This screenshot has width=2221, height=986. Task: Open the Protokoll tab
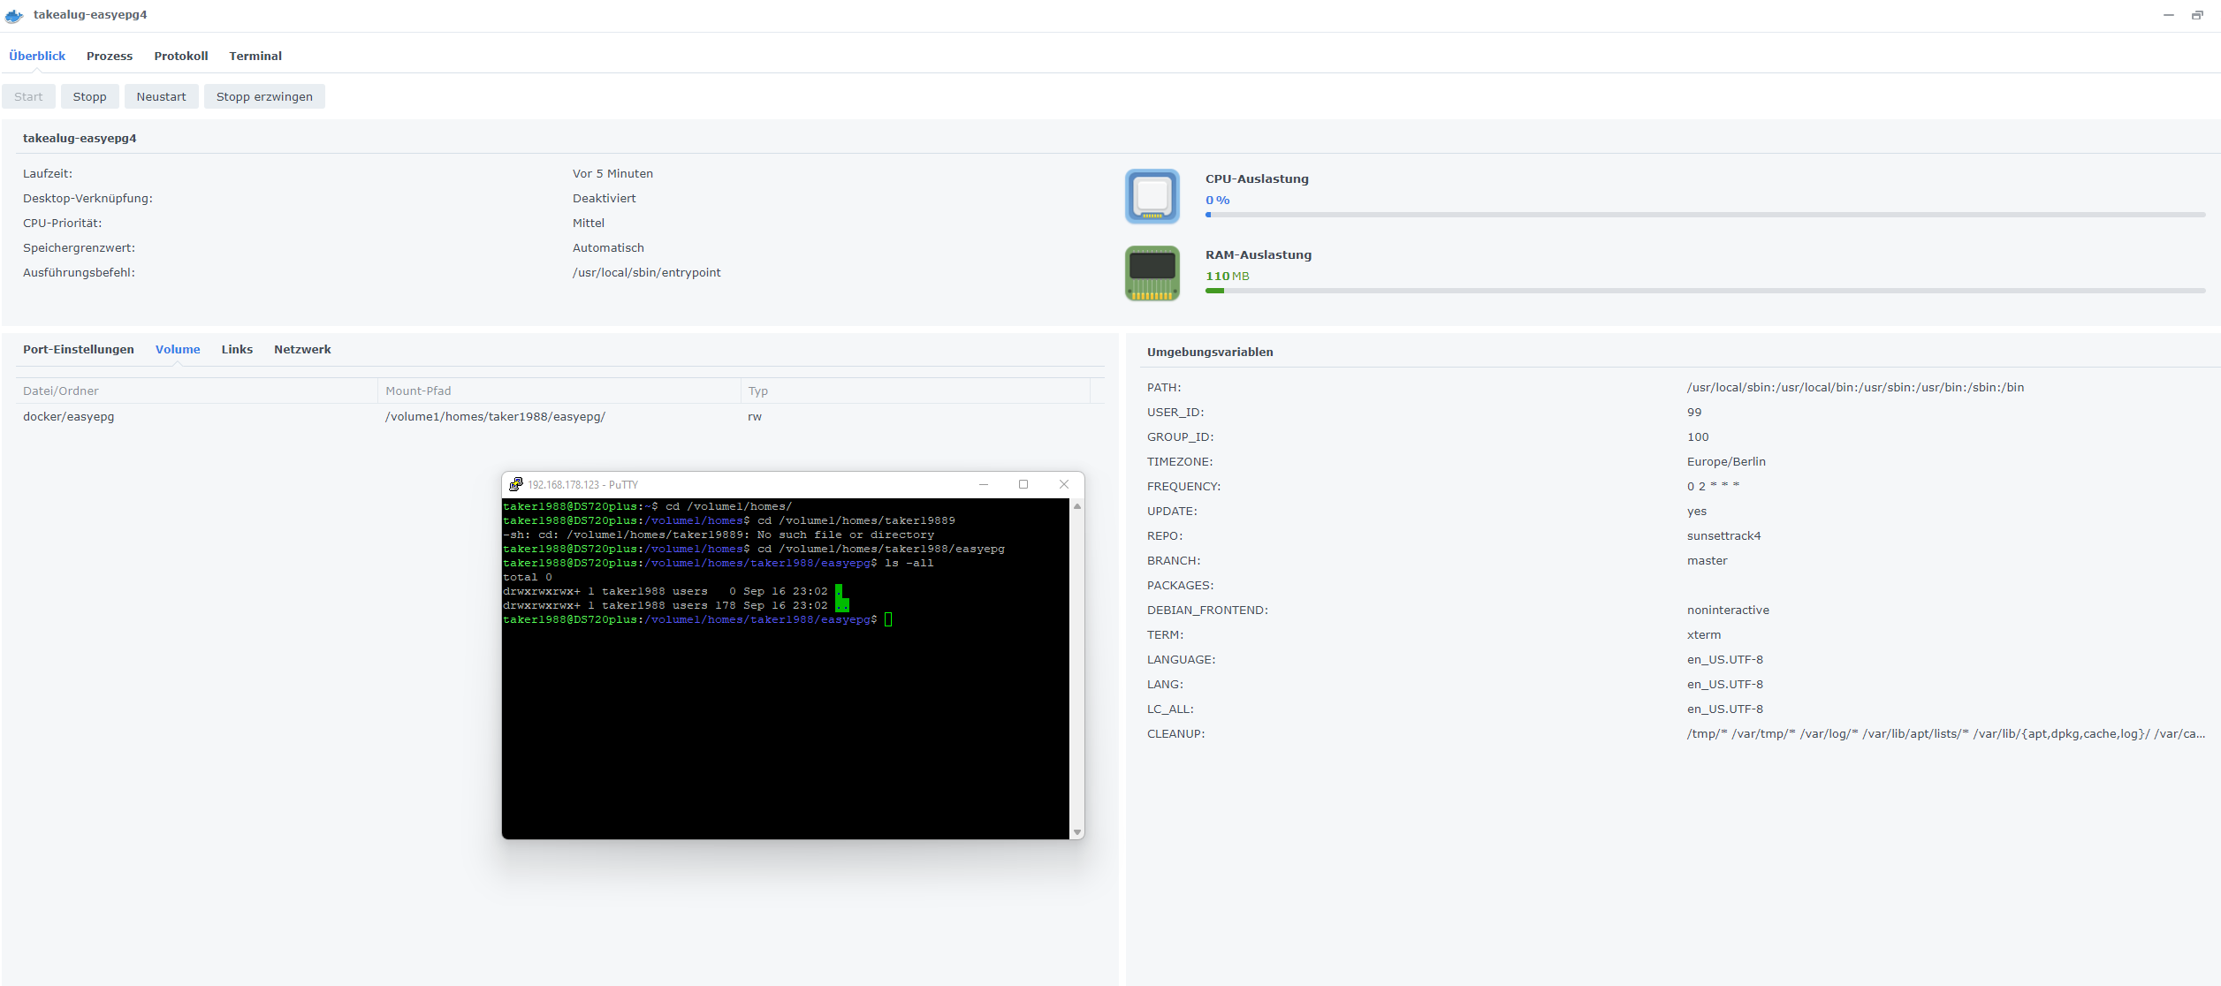[181, 56]
